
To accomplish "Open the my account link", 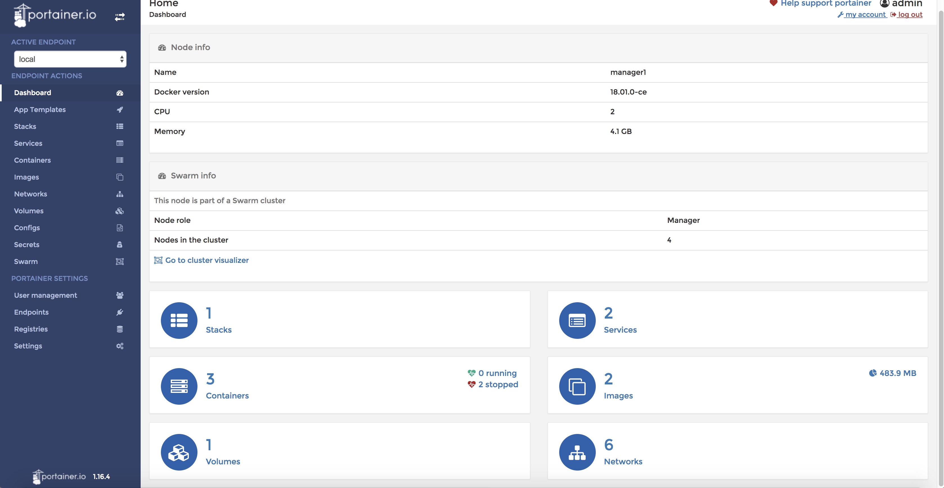I will click(x=865, y=14).
